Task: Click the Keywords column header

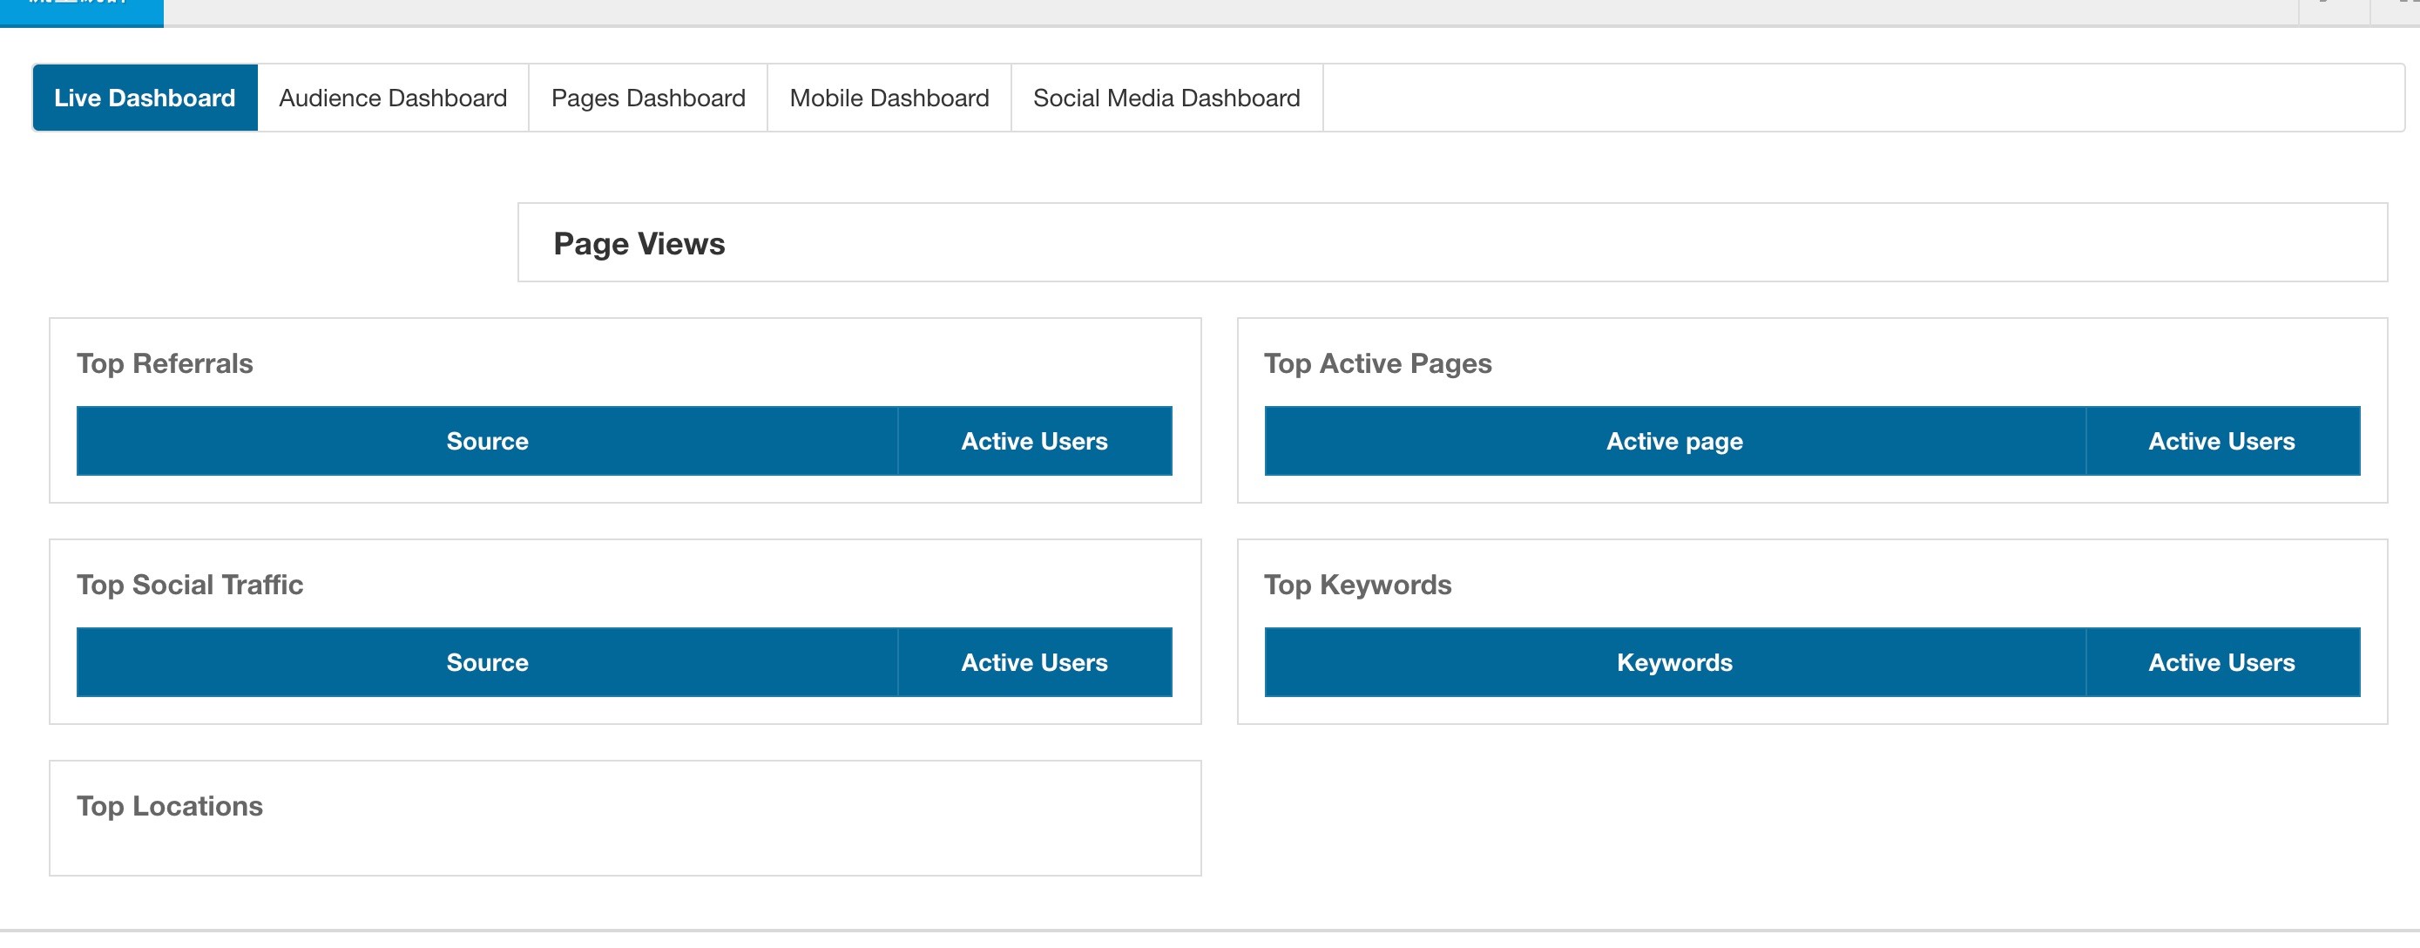Action: [x=1674, y=662]
